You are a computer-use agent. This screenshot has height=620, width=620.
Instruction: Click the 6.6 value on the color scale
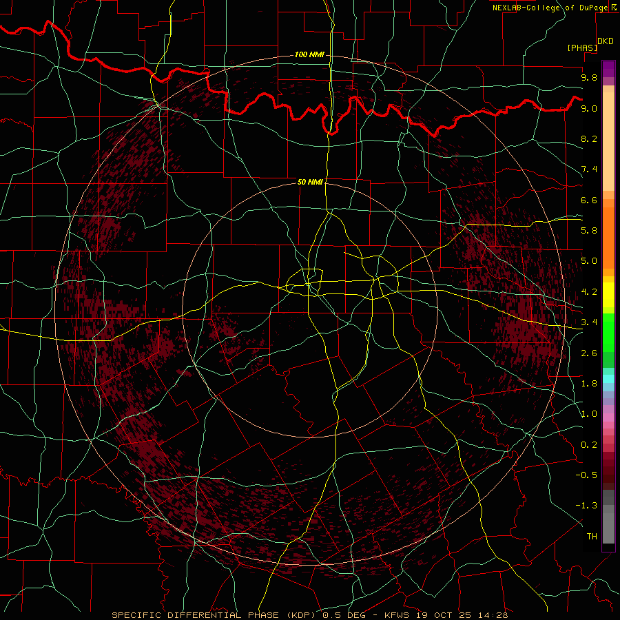point(589,200)
